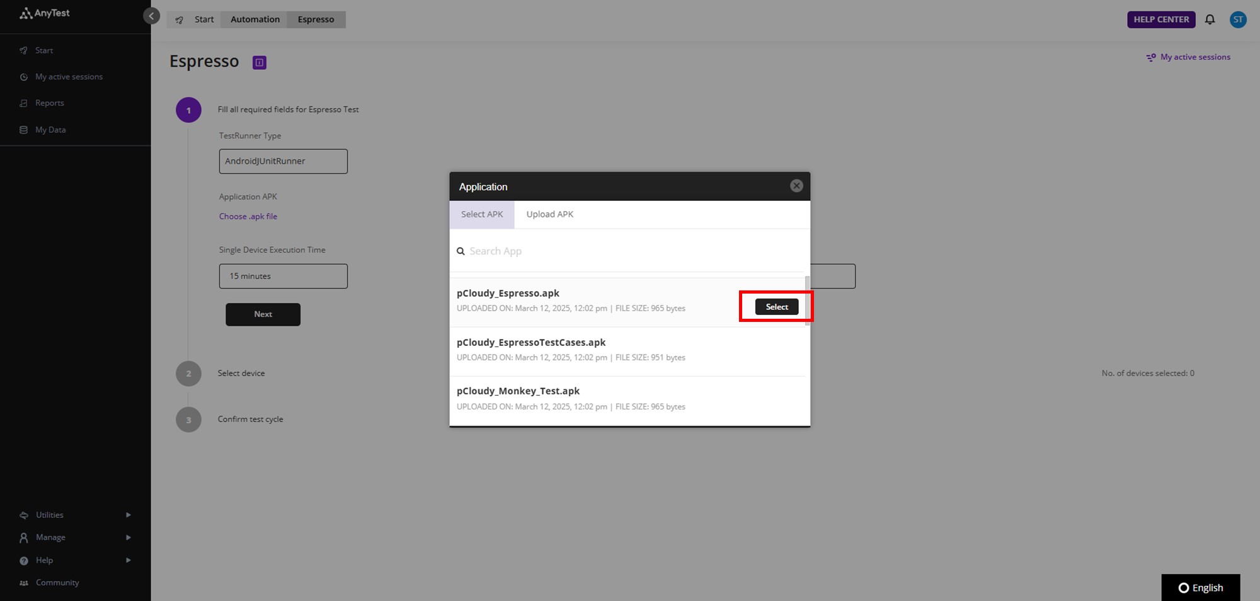
Task: Click the Next button
Action: coord(263,314)
